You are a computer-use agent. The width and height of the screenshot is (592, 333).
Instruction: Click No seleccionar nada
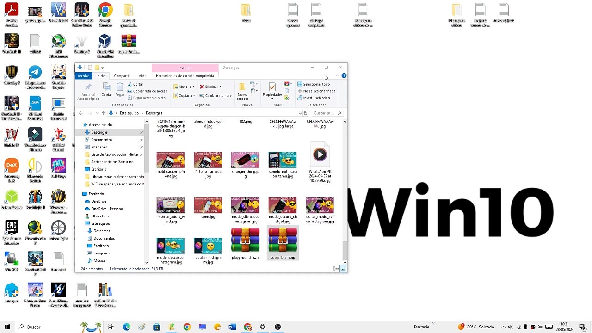(316, 91)
